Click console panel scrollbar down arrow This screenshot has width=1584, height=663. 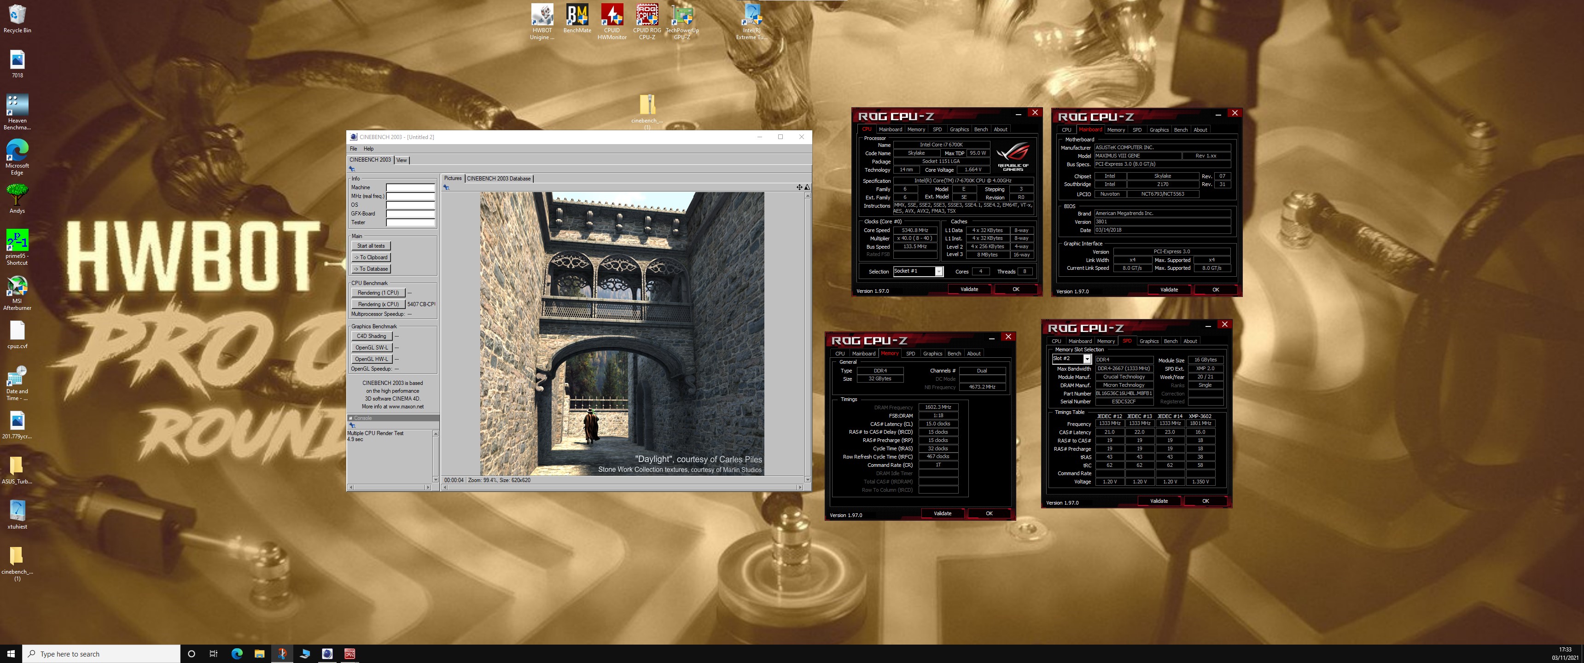pyautogui.click(x=436, y=480)
